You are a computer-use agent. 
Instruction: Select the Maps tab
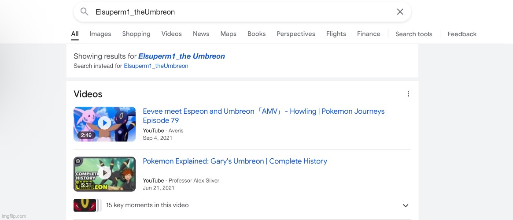(228, 34)
